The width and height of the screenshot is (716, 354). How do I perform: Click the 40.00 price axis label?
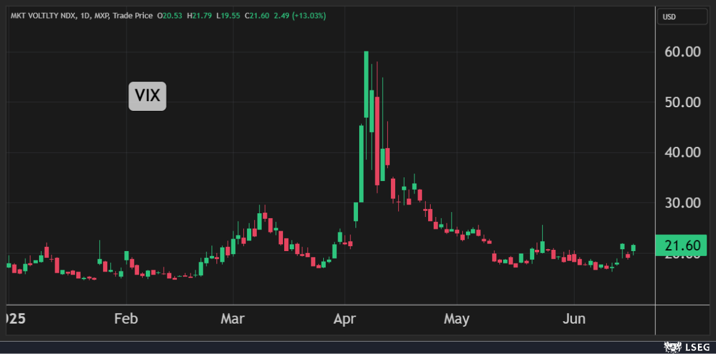point(682,152)
